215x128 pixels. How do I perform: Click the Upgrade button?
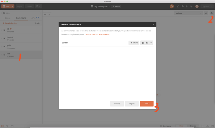coord(205,6)
